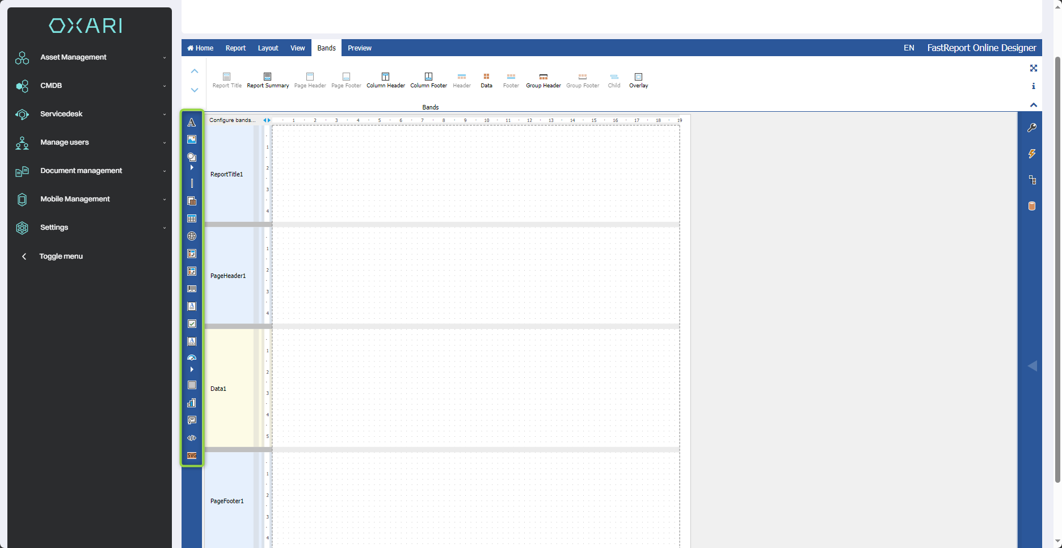Toggle the Column Header band
This screenshot has width=1062, height=548.
pos(386,80)
